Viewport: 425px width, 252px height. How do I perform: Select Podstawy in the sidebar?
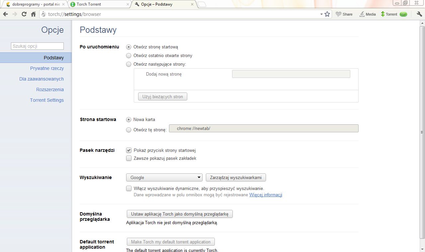point(36,58)
